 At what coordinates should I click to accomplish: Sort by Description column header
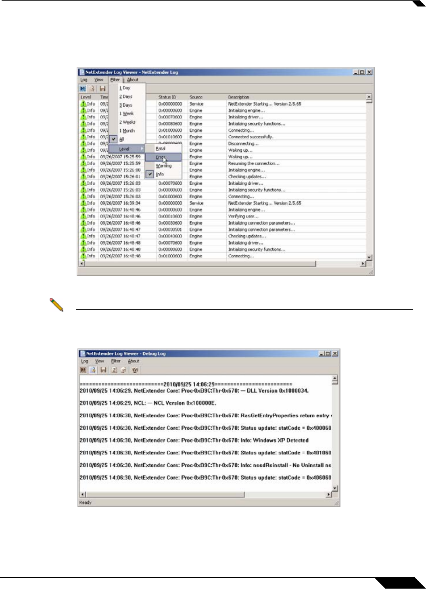[296, 97]
